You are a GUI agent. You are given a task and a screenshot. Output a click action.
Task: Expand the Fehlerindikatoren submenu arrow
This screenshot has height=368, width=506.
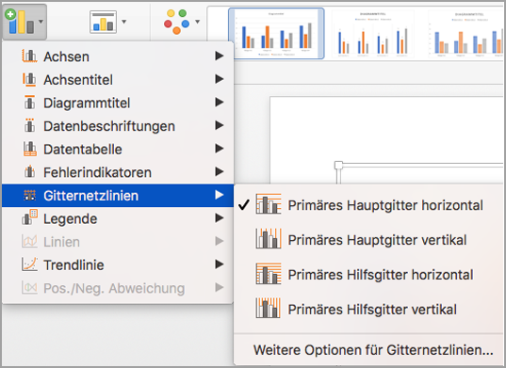tap(220, 171)
